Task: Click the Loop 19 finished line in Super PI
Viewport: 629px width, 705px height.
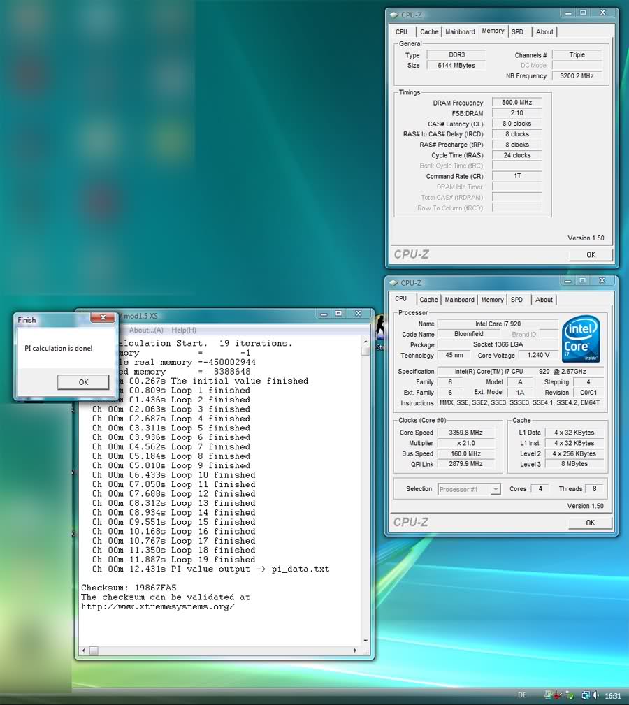Action: point(173,560)
